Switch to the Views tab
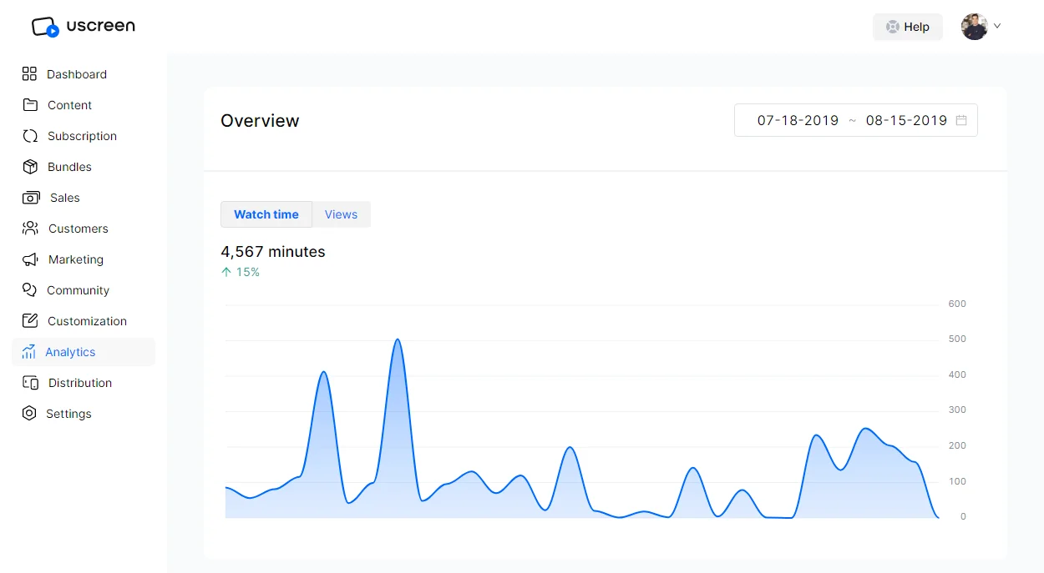The height and width of the screenshot is (573, 1044). click(x=340, y=214)
